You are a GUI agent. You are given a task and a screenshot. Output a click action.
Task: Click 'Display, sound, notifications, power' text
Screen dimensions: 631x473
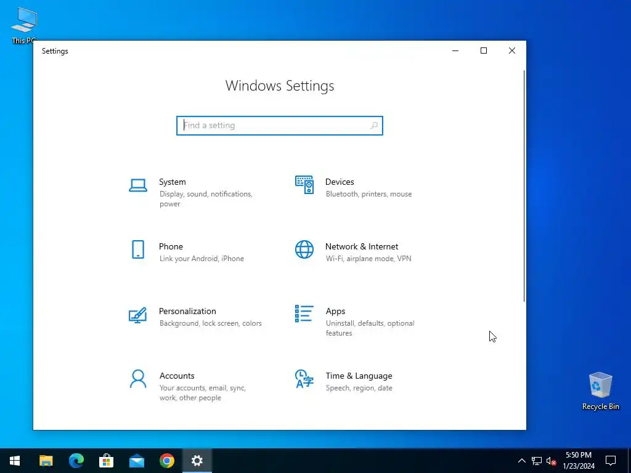[x=206, y=199]
